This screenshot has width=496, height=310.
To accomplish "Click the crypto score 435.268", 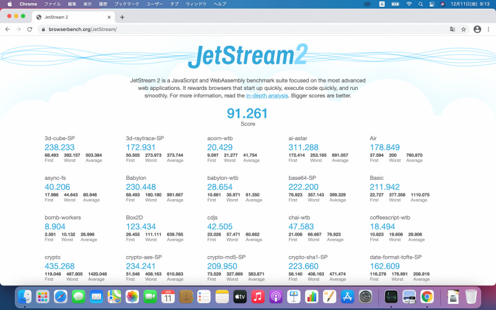I will [60, 267].
